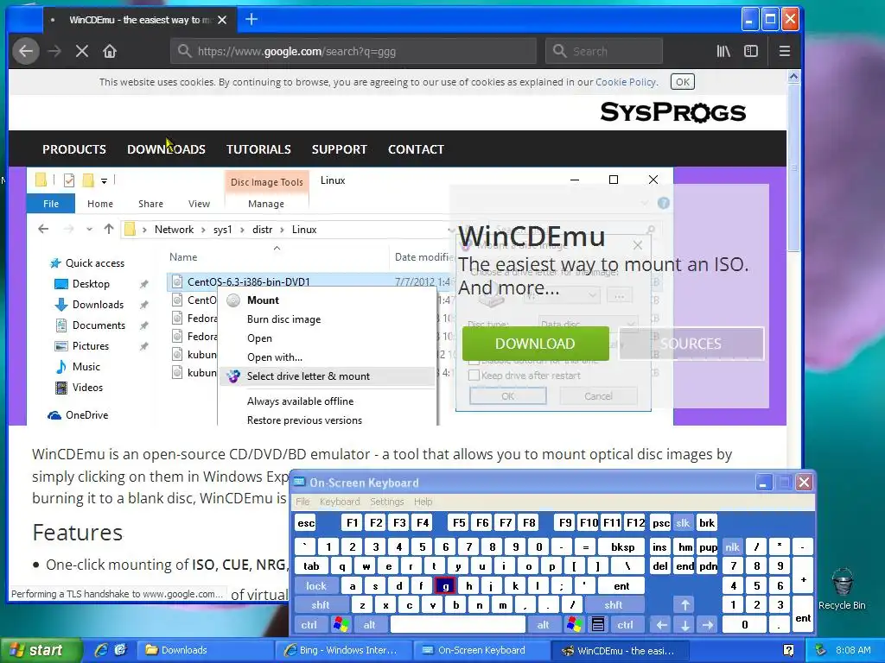The image size is (885, 663).
Task: Click the highlighted g key
Action: pos(445,586)
